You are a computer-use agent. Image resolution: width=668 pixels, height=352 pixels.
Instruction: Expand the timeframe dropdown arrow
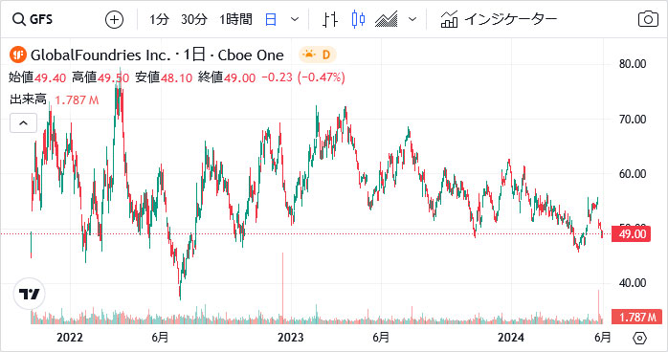tap(295, 19)
